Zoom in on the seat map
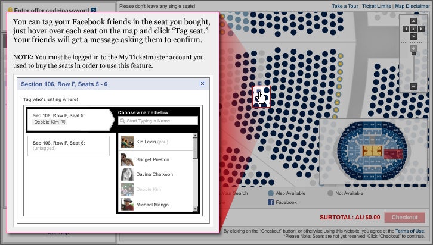Screen dimensions: 433x245 coord(413,48)
